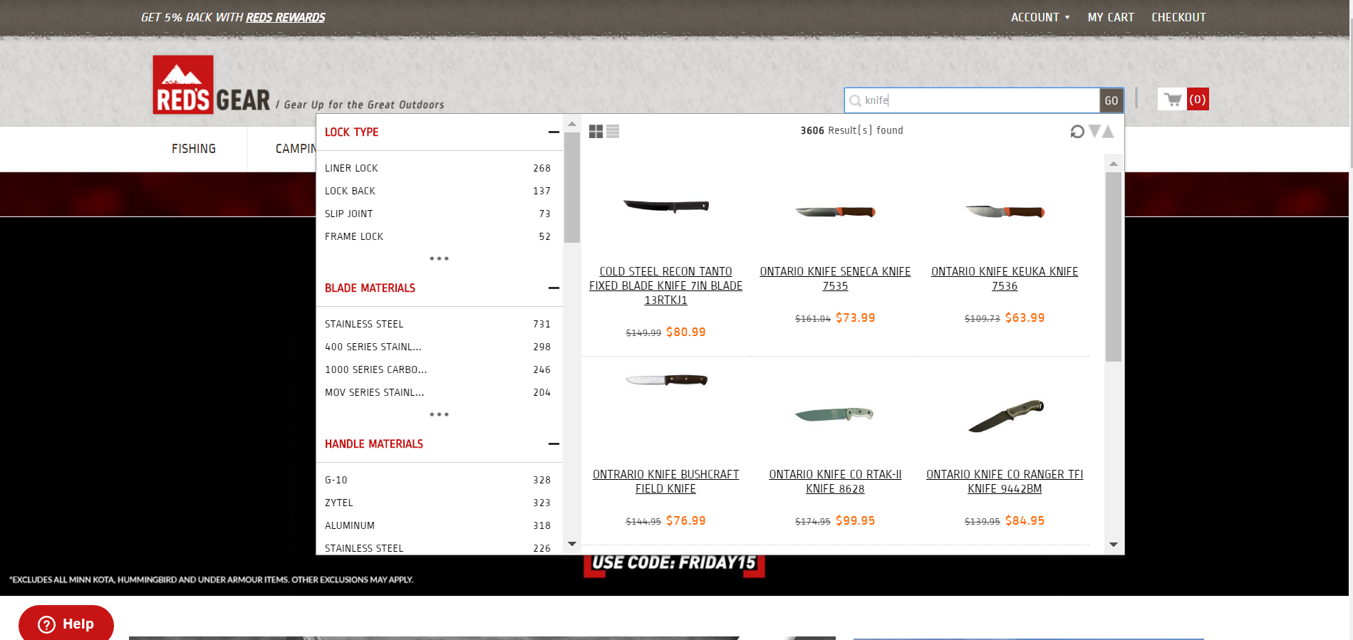Show more Lock Type options
This screenshot has width=1353, height=640.
(x=439, y=258)
